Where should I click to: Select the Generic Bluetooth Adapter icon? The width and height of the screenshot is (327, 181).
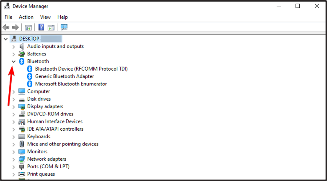(30, 76)
